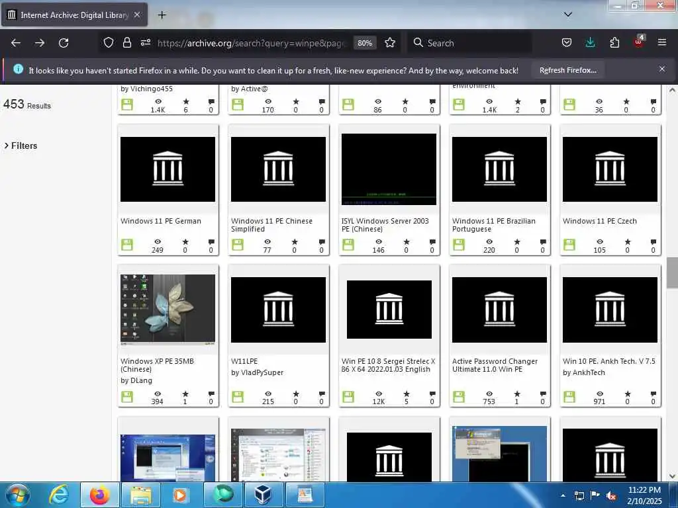This screenshot has height=508, width=678.
Task: Click the vertical scrollbar thumb
Action: 672,272
